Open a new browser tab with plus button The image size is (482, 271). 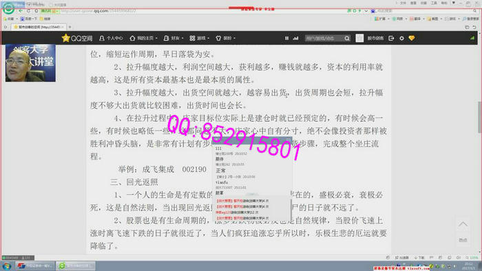click(70, 27)
